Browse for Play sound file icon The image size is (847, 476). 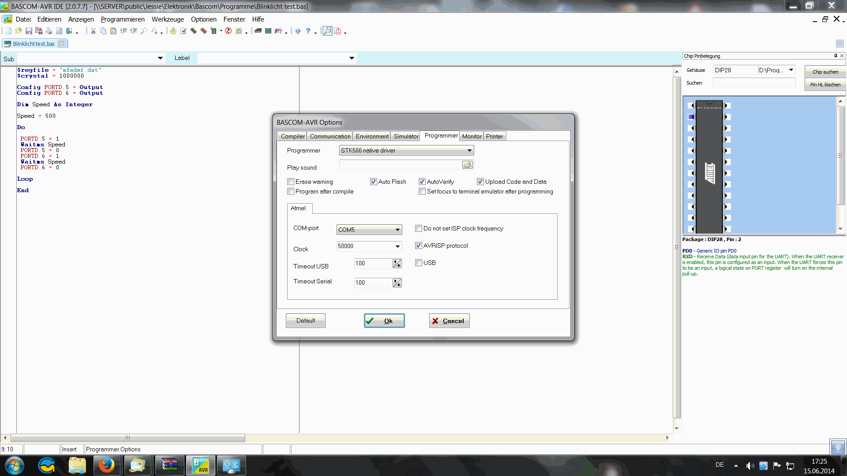click(468, 165)
